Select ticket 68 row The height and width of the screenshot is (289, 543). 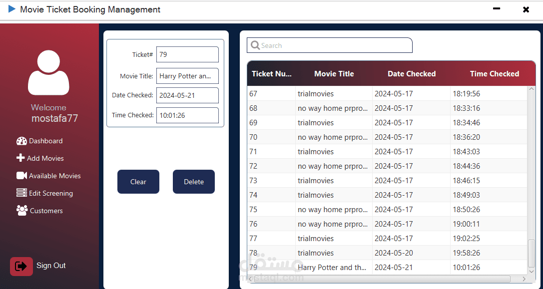[x=388, y=108]
